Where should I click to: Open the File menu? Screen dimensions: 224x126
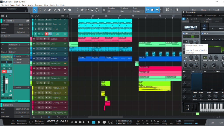coord(2,5)
